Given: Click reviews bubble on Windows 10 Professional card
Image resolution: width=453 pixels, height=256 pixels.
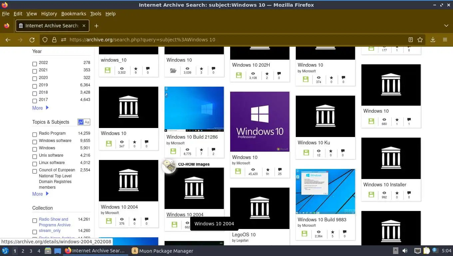Looking at the screenshot, I should click(280, 170).
